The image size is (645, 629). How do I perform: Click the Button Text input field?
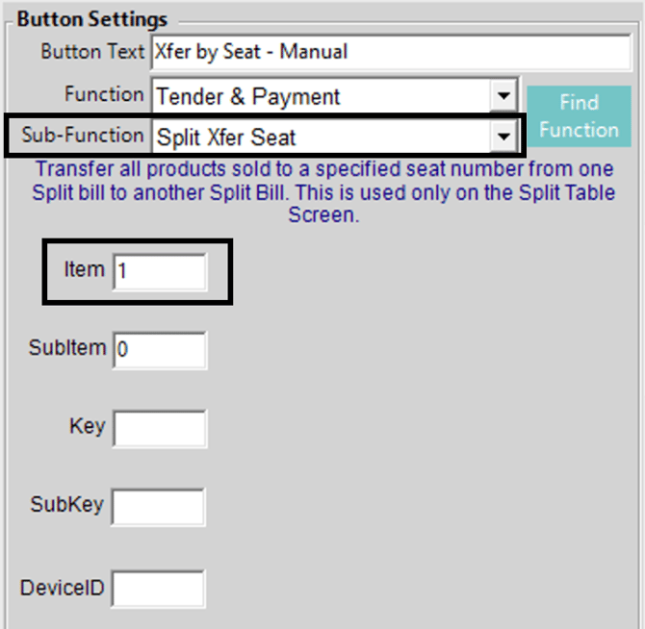390,52
